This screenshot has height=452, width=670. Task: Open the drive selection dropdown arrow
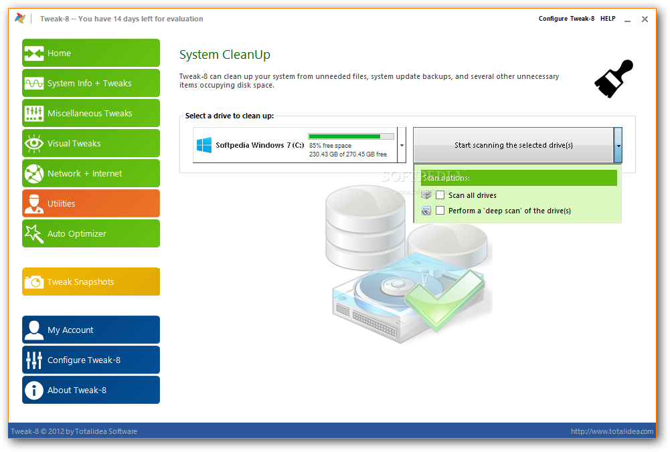(x=402, y=145)
